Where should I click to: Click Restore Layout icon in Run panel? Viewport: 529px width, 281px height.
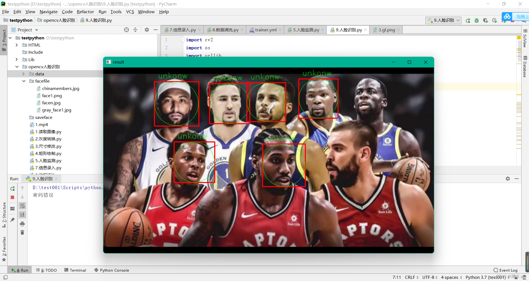[x=12, y=209]
